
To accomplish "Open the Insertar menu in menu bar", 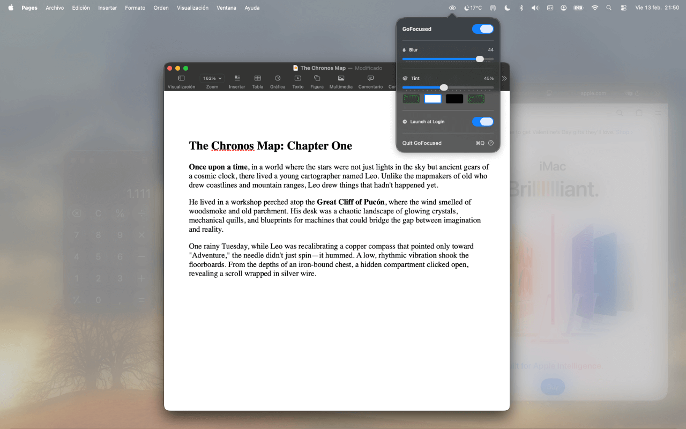I will coord(107,8).
